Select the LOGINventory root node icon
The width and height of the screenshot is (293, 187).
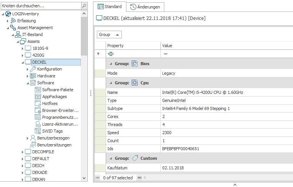tap(8, 14)
